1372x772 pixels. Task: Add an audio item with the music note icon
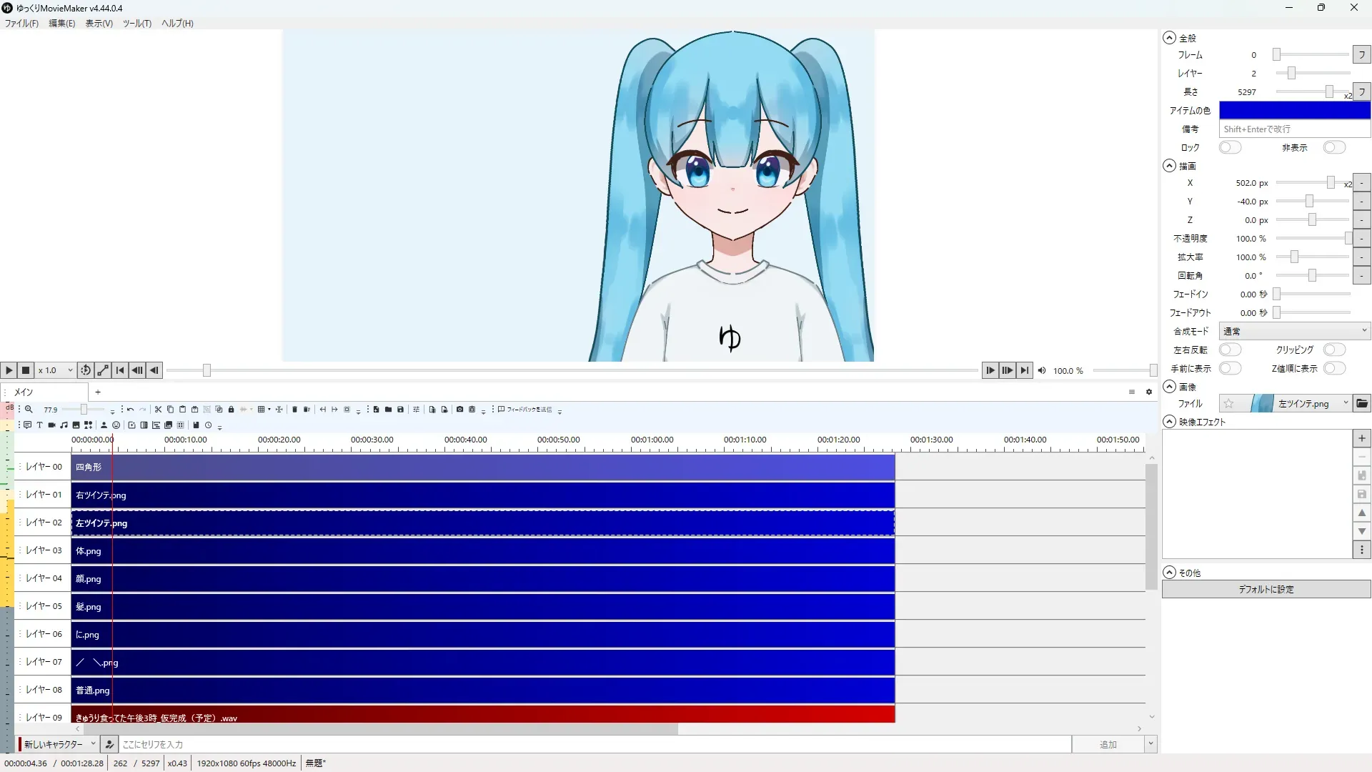coord(64,425)
